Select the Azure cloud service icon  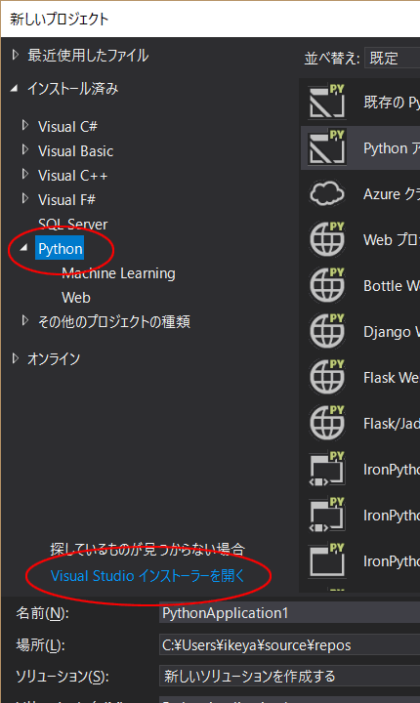point(327,193)
